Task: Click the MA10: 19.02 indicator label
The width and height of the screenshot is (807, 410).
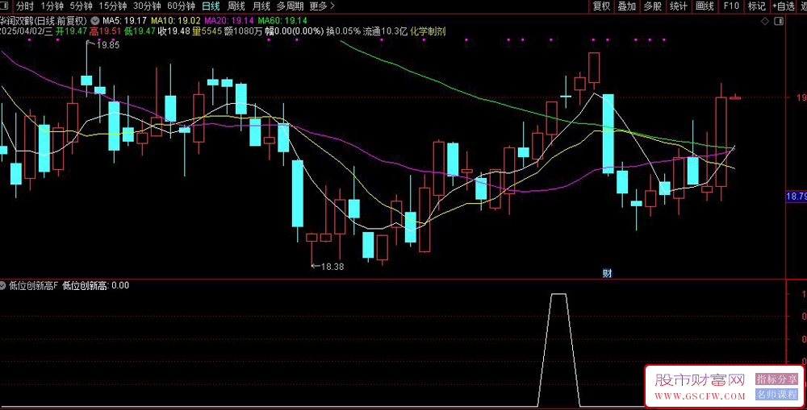Action: (x=175, y=21)
